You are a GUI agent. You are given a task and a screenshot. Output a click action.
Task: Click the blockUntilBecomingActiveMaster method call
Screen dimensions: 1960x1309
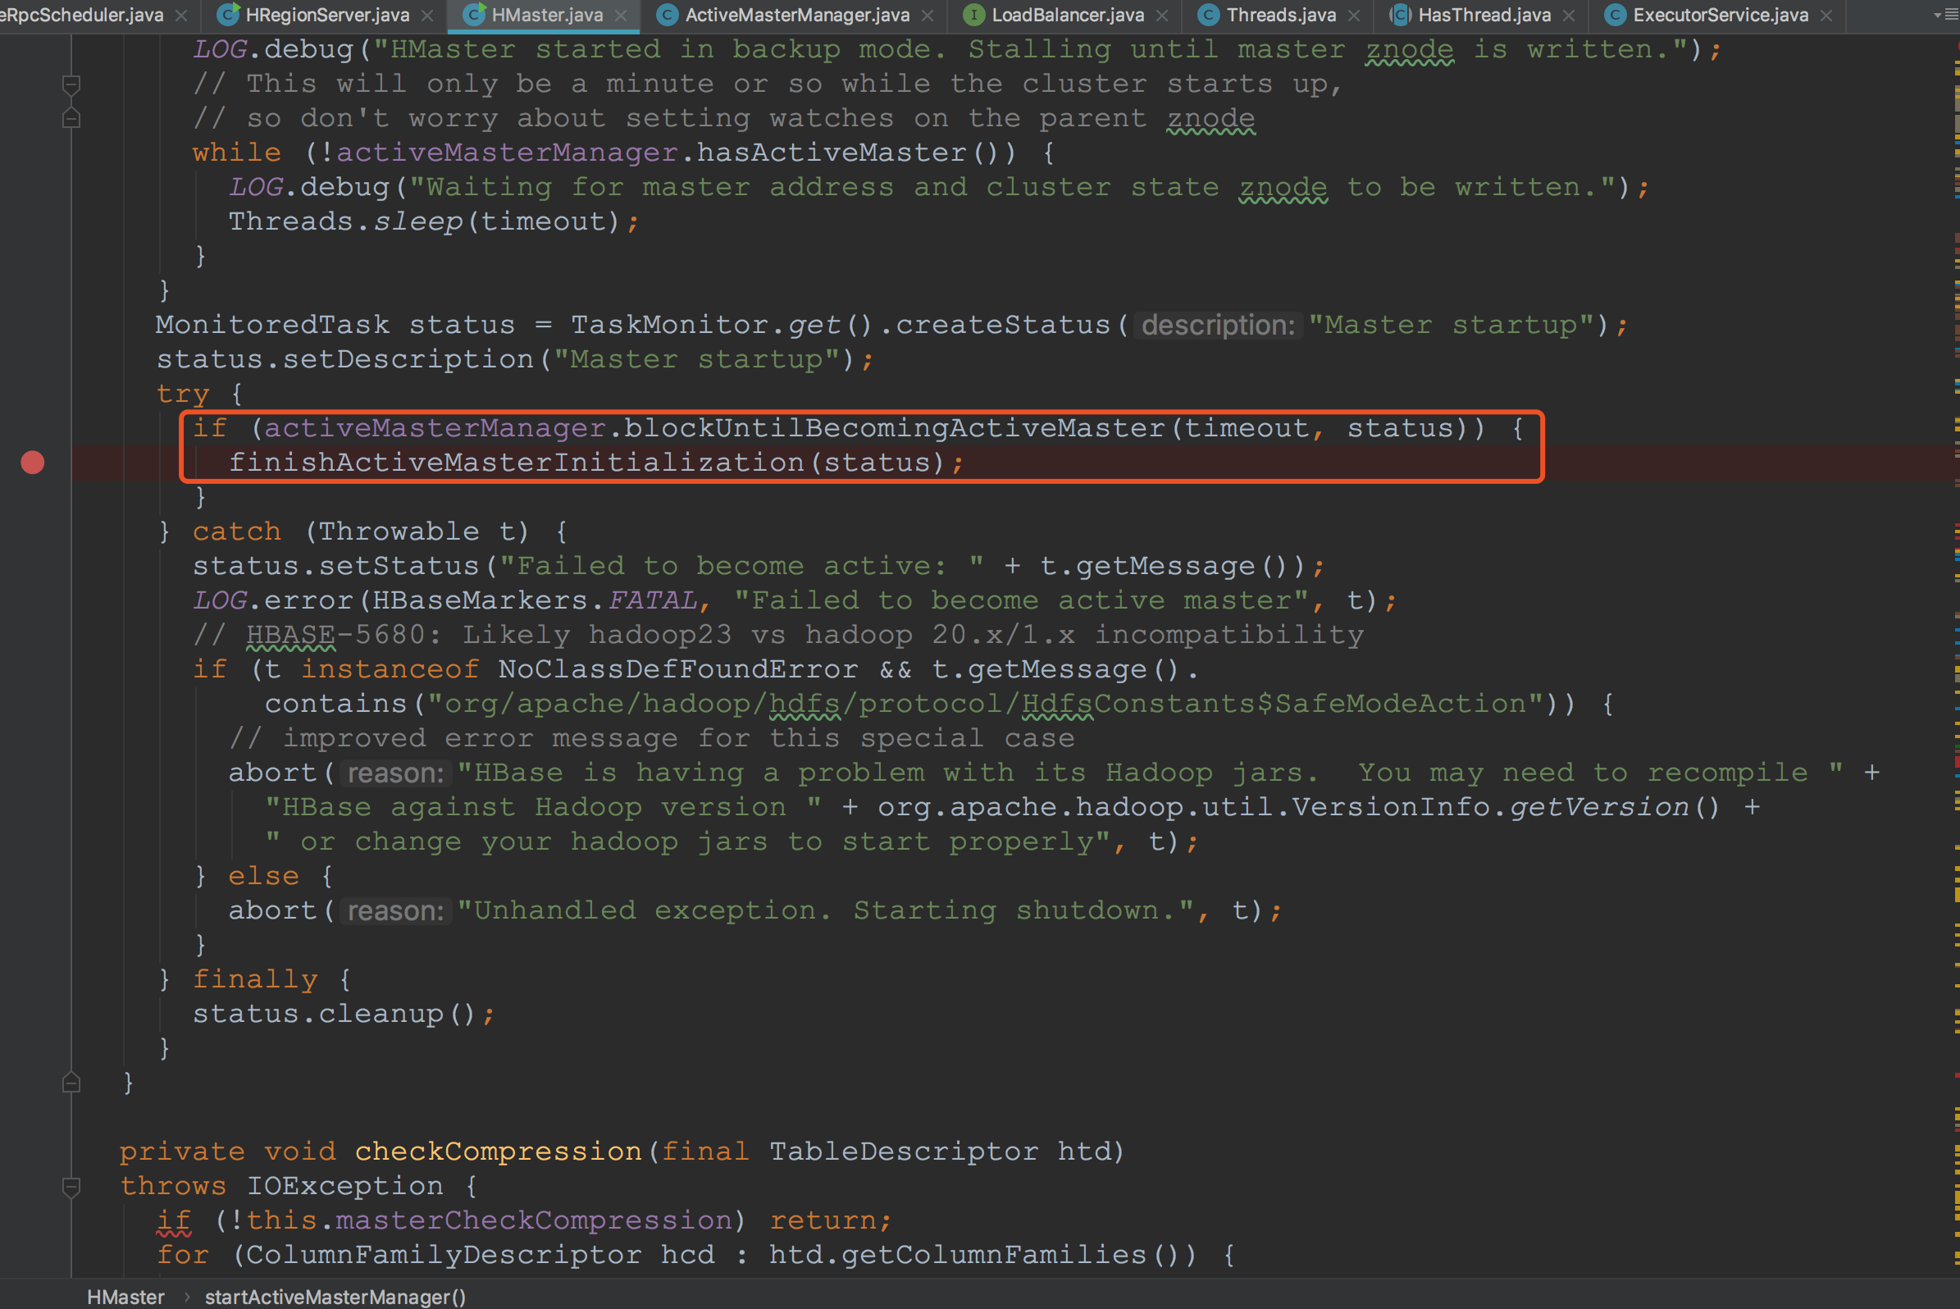[x=894, y=428]
